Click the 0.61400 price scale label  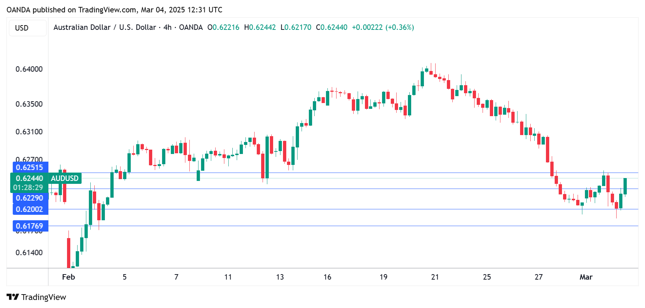[29, 253]
